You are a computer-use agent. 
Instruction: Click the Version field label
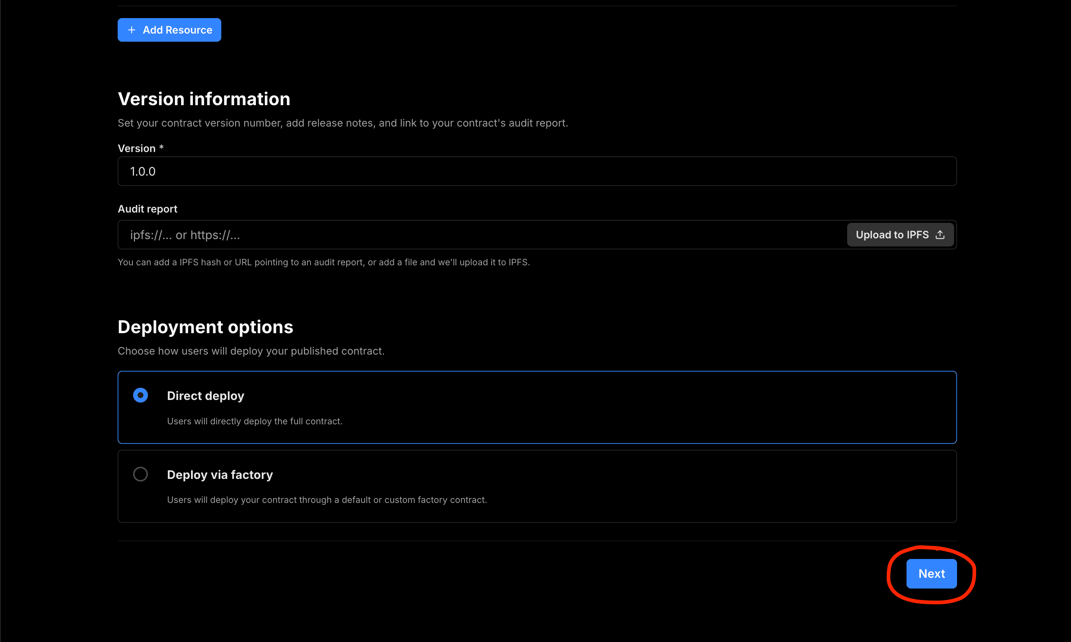(136, 148)
